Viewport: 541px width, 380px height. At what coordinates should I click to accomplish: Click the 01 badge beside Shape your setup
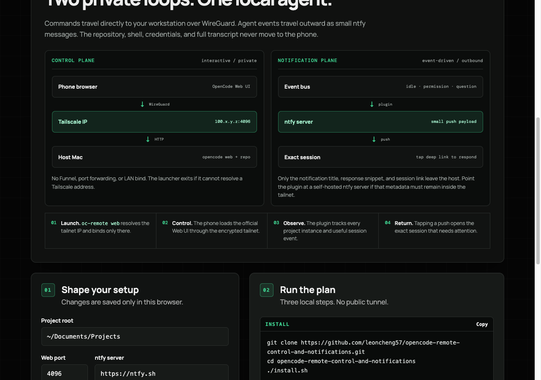48,290
